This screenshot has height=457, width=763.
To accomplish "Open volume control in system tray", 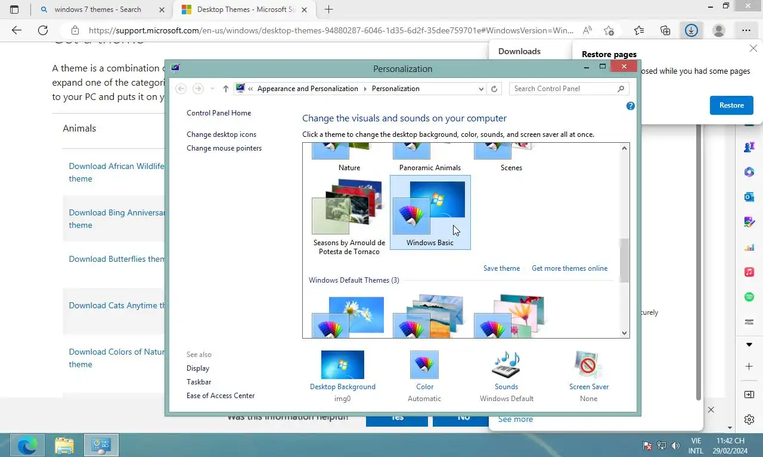I will coord(675,446).
